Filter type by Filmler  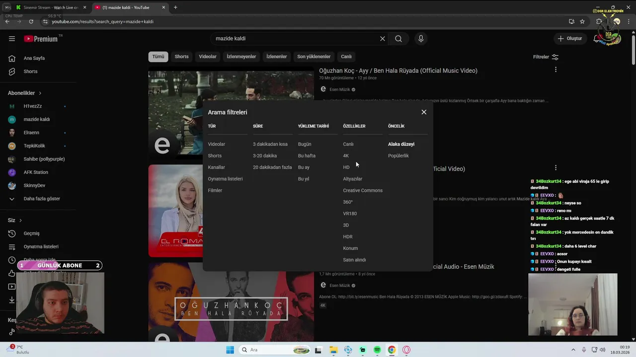coord(215,190)
